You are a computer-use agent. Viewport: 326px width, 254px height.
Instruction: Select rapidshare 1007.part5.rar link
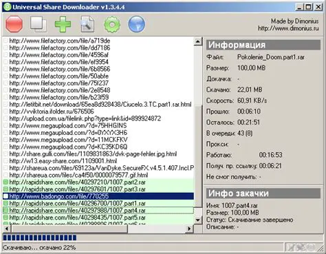click(x=77, y=218)
